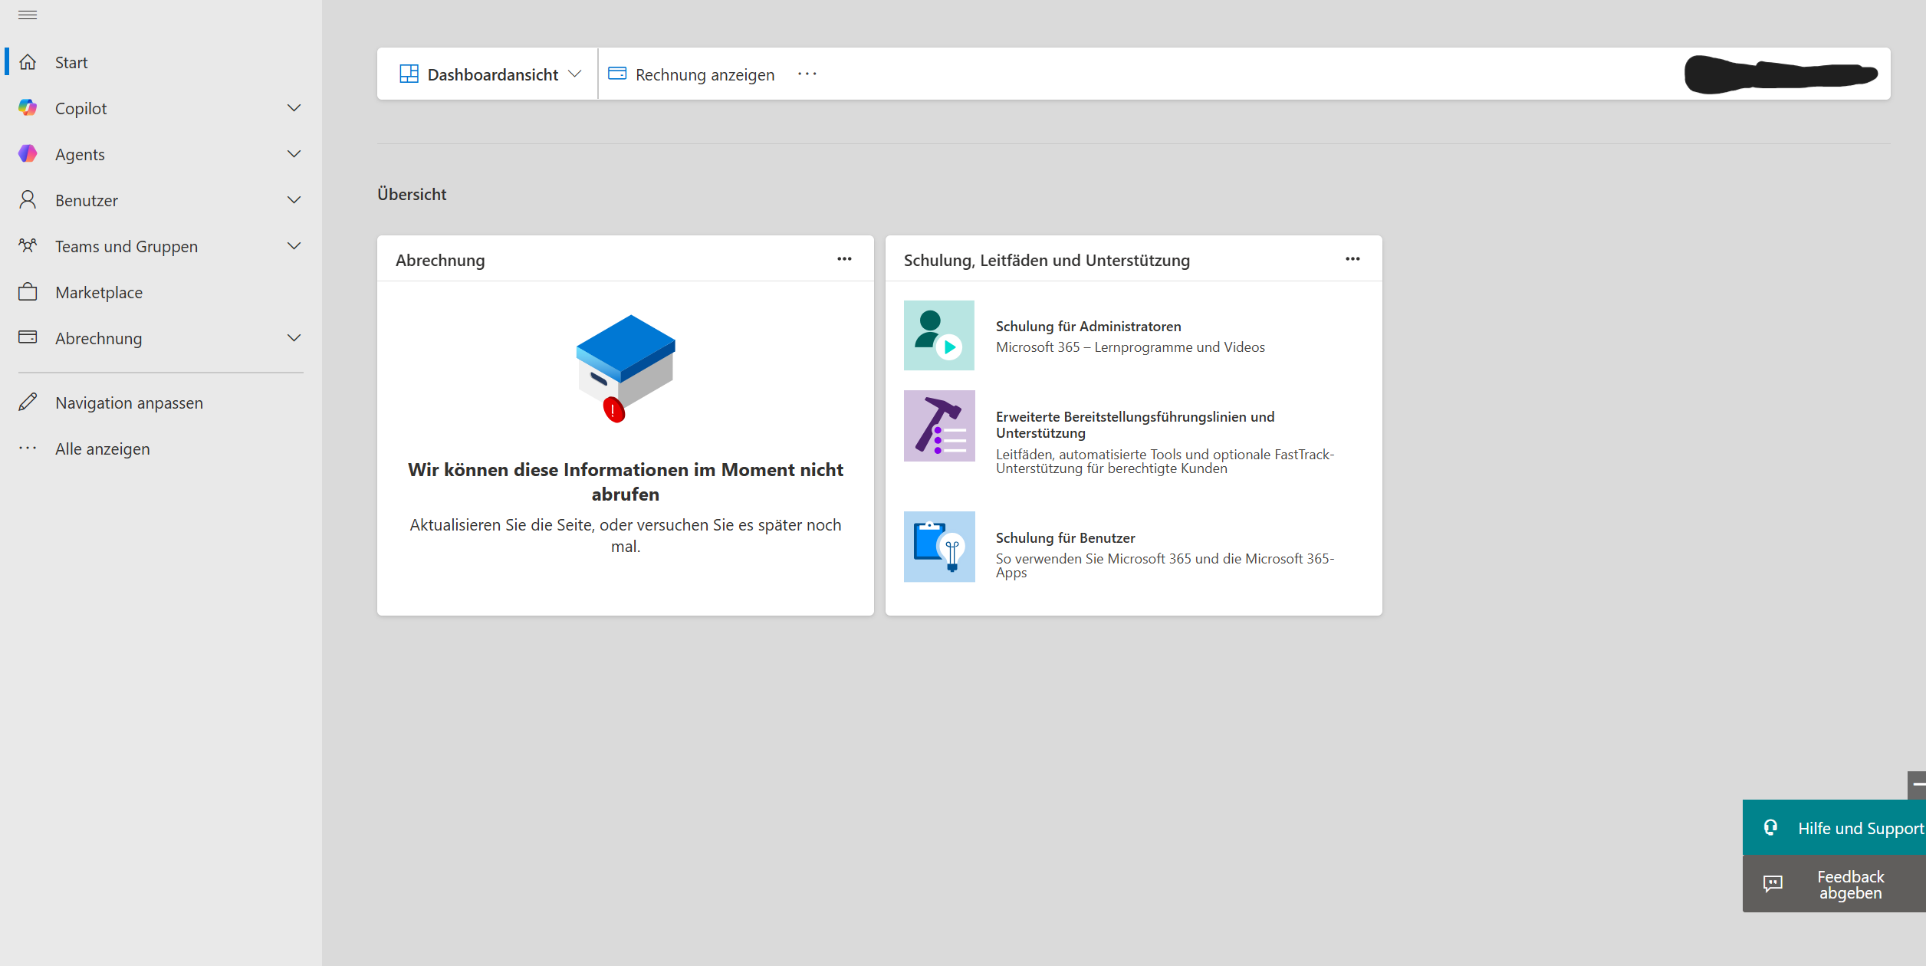Open the Dashboardansicht dropdown arrow
Viewport: 1926px width, 966px height.
point(575,74)
